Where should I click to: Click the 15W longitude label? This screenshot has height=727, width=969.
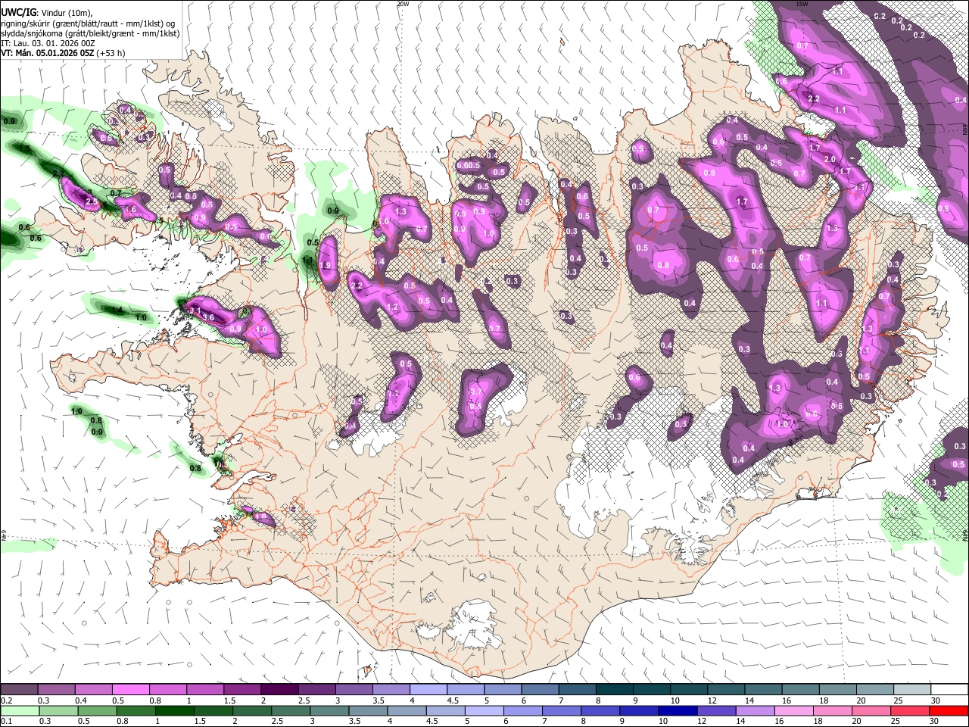point(802,4)
